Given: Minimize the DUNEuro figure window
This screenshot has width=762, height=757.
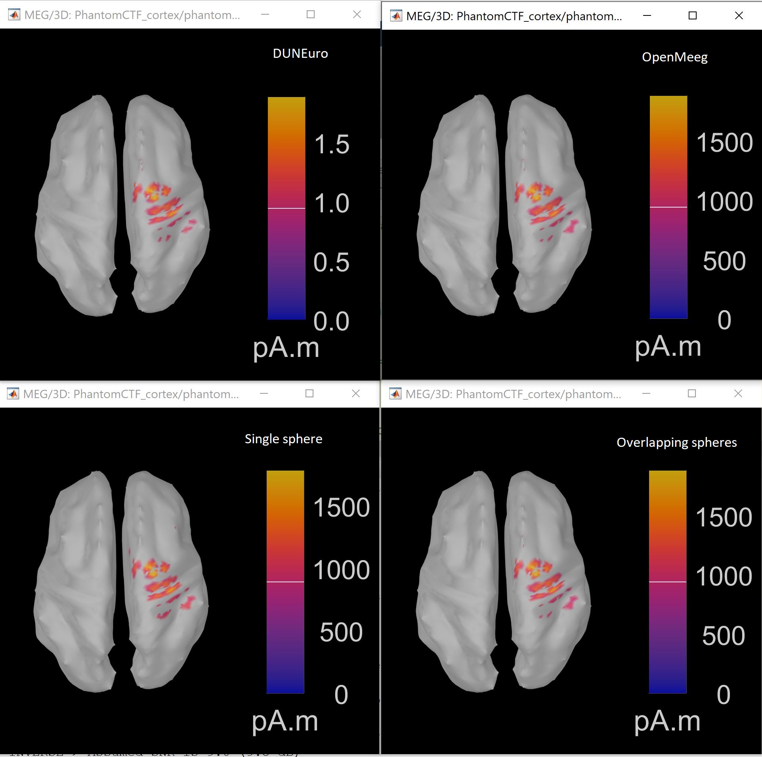Looking at the screenshot, I should pyautogui.click(x=265, y=15).
